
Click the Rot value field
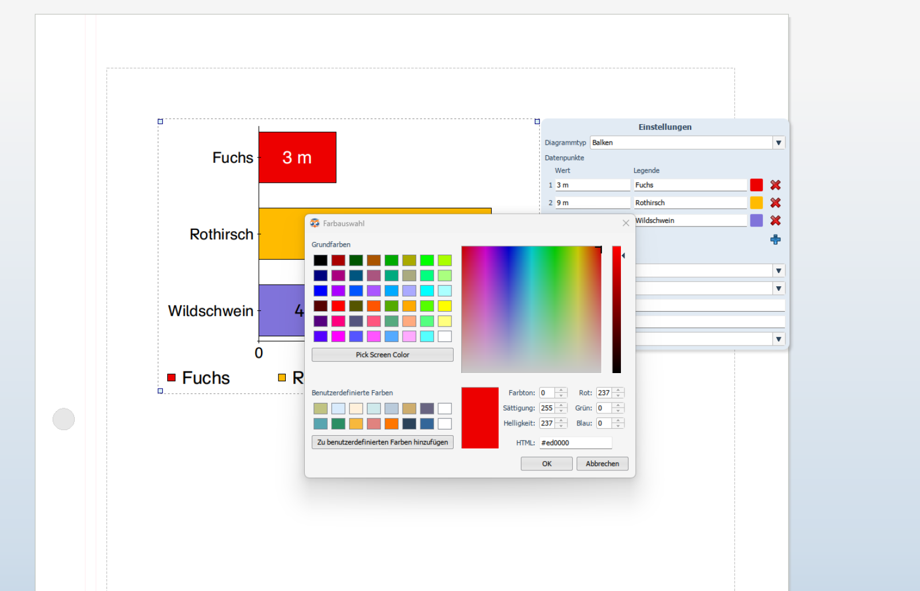coord(604,393)
